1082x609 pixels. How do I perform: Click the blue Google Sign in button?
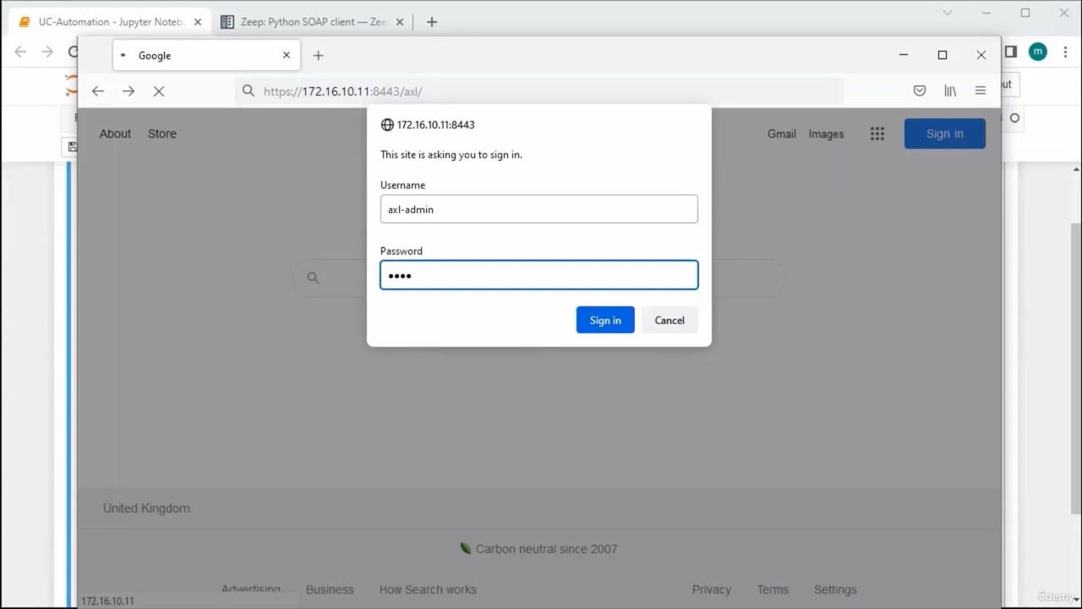(944, 134)
